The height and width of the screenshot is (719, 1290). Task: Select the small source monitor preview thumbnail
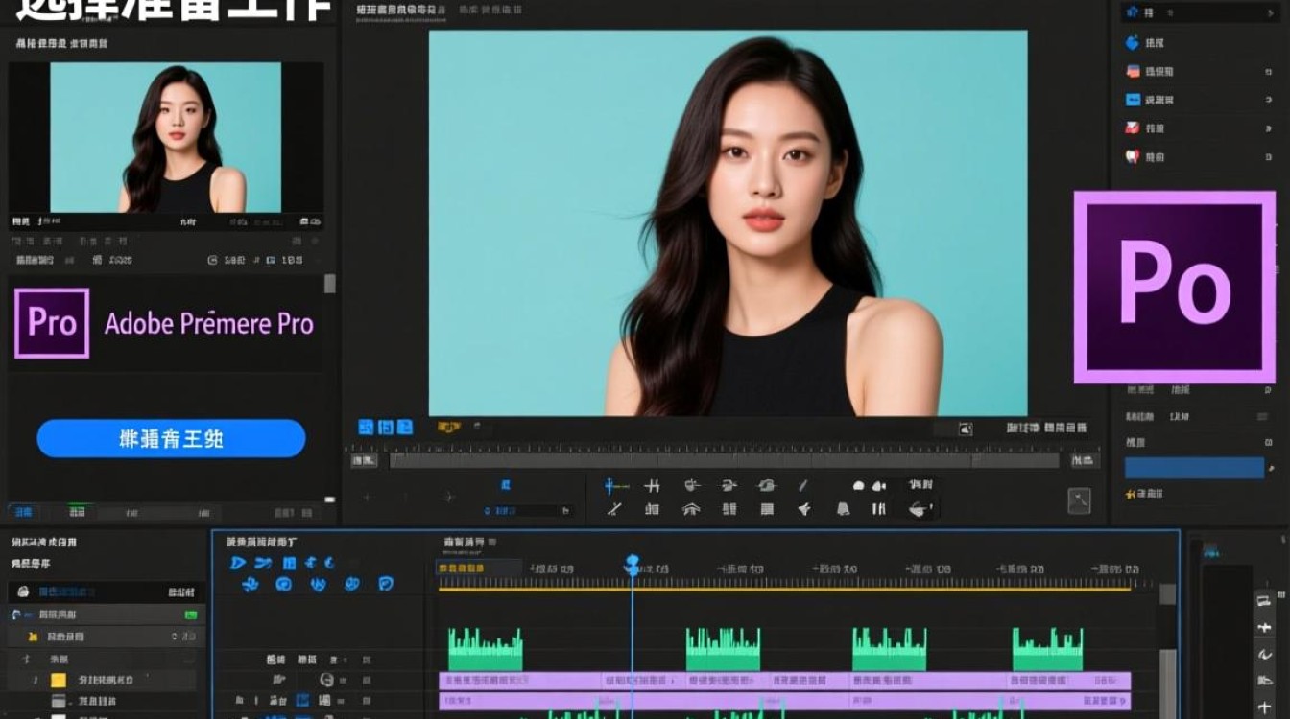tap(166, 137)
